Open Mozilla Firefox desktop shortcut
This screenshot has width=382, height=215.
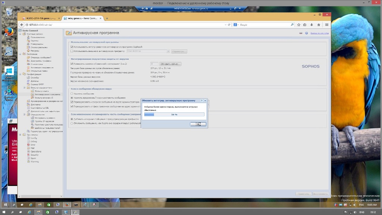(x=9, y=34)
